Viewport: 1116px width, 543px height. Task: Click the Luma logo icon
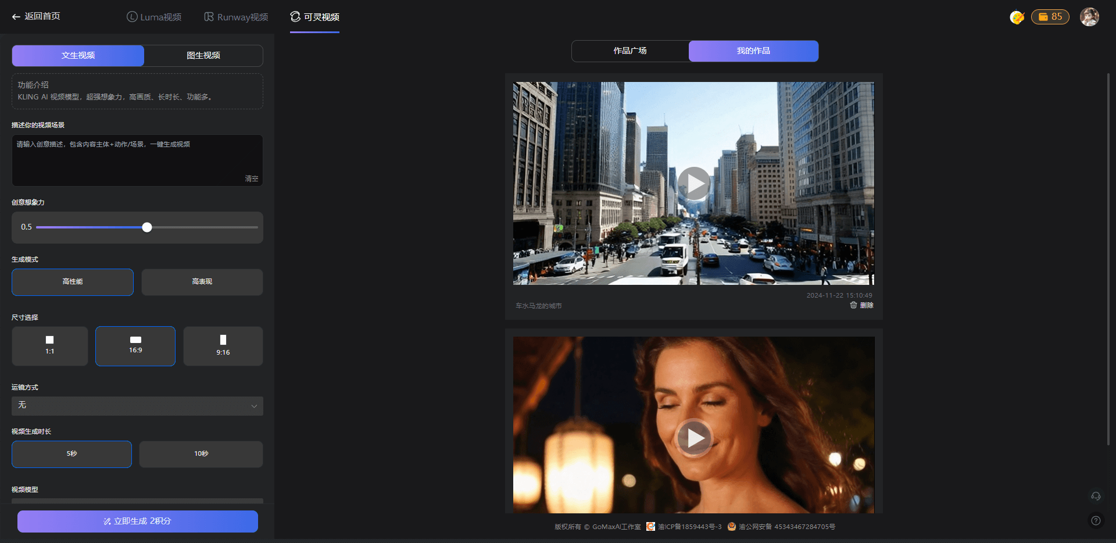pyautogui.click(x=132, y=17)
